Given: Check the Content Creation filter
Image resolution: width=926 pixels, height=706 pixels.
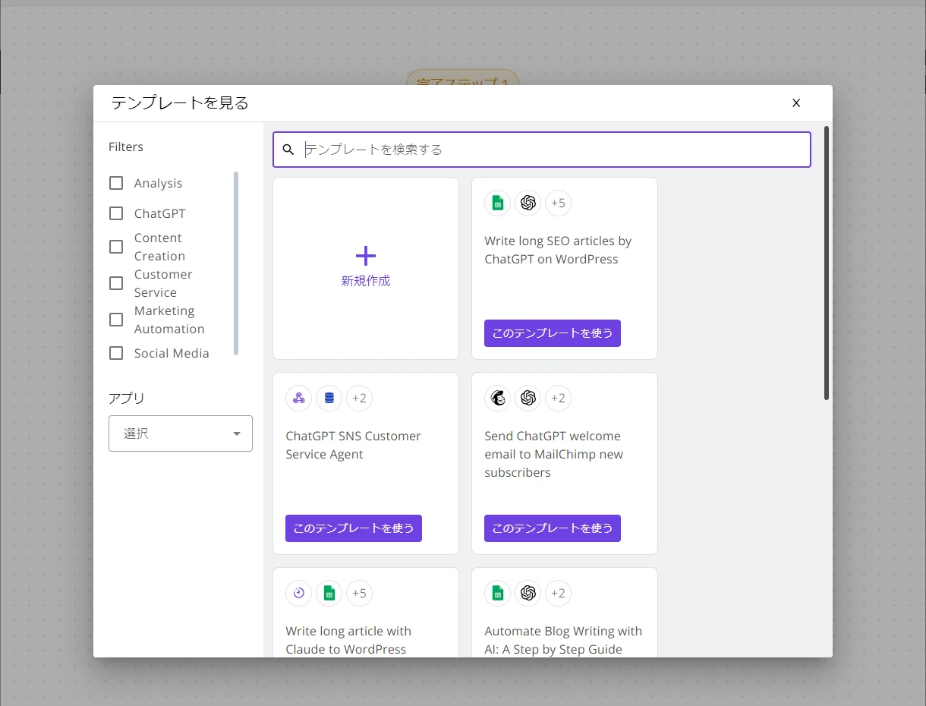Looking at the screenshot, I should (116, 247).
